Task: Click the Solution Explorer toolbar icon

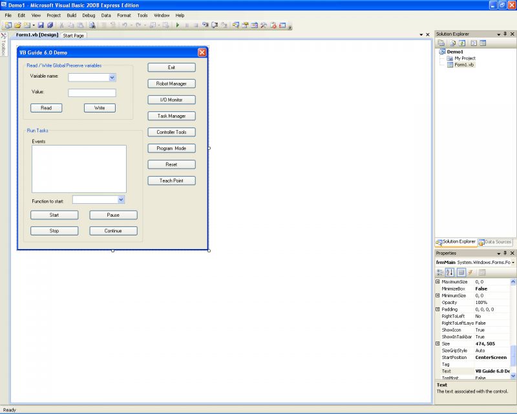Action: (236, 25)
